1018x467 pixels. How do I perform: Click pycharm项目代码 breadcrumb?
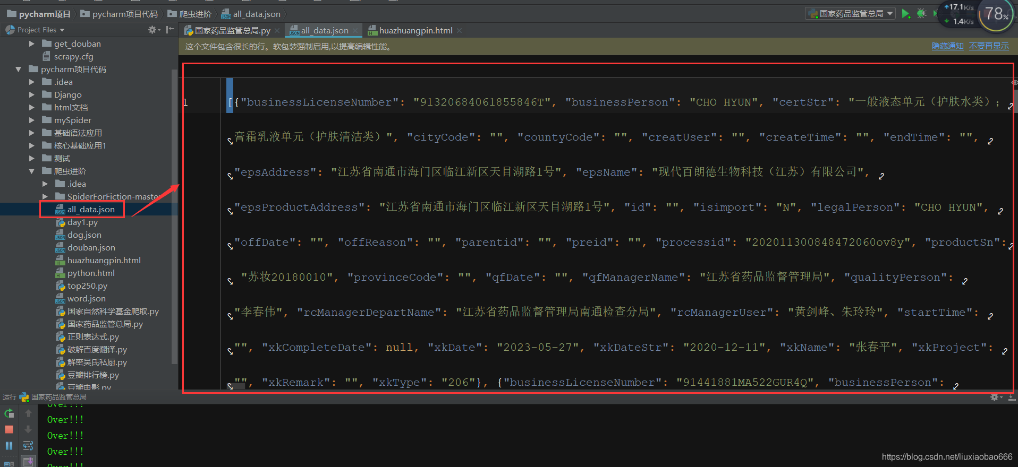119,14
